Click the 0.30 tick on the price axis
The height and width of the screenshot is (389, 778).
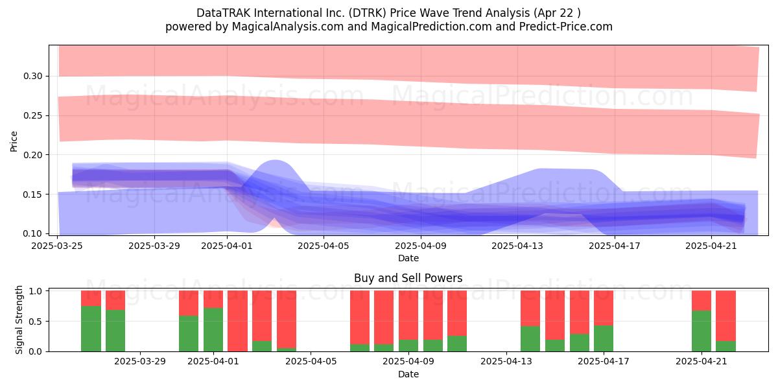click(x=33, y=76)
